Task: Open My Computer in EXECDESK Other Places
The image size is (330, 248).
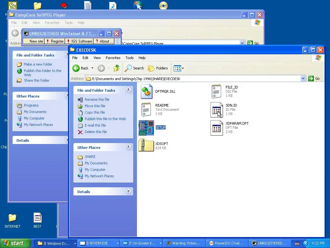Action: click(x=95, y=170)
